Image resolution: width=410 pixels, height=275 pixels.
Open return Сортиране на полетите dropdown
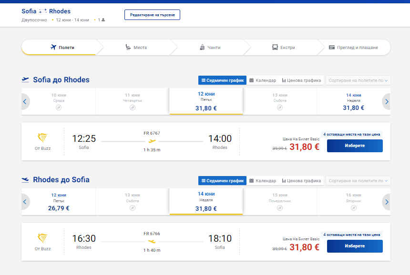[x=358, y=180]
